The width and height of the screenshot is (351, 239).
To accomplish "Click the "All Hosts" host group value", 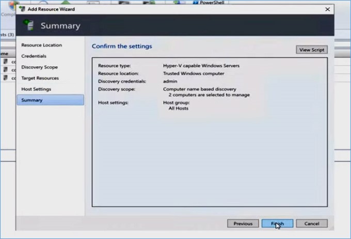I will coord(179,109).
